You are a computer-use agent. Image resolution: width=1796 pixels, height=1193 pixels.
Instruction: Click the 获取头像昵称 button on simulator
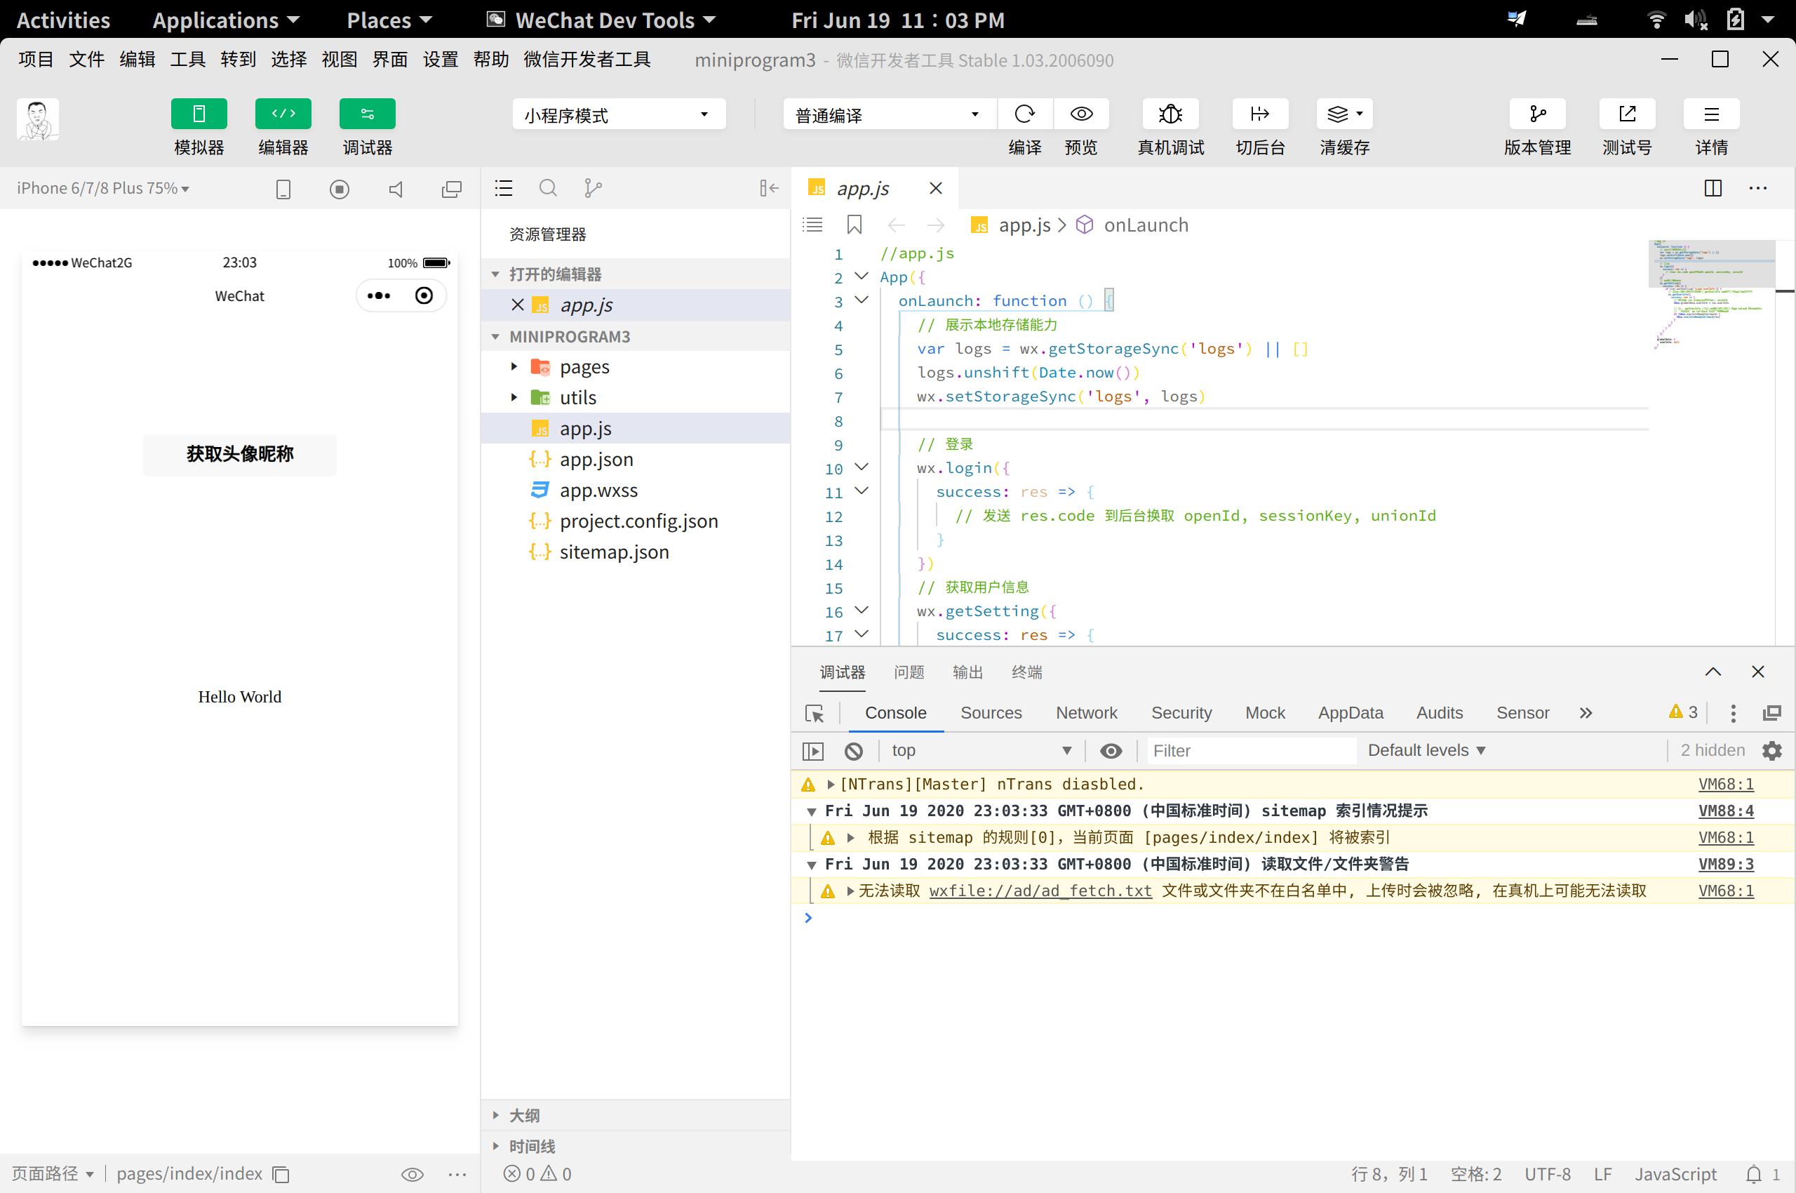tap(239, 453)
